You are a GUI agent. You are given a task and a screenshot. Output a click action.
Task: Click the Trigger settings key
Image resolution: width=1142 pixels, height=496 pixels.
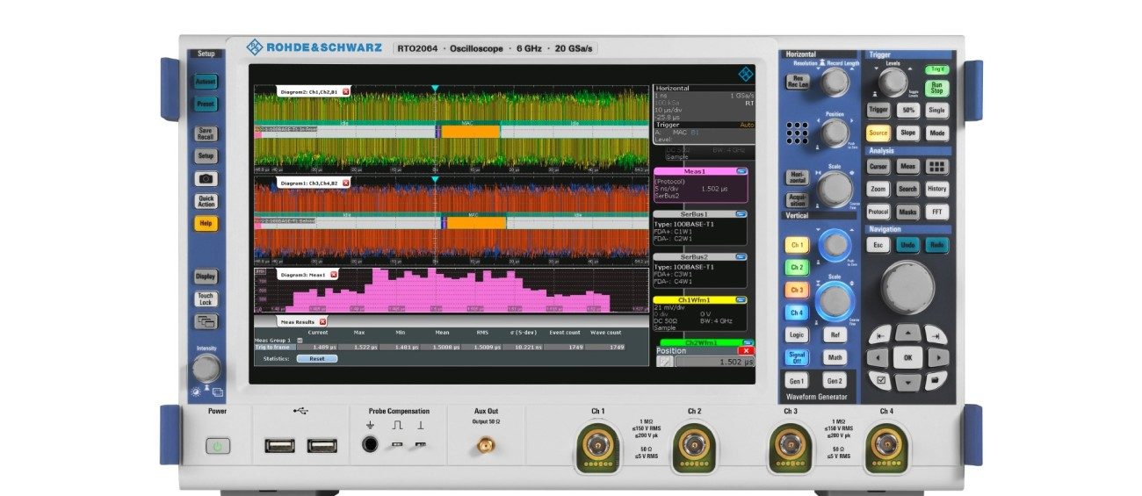click(878, 111)
